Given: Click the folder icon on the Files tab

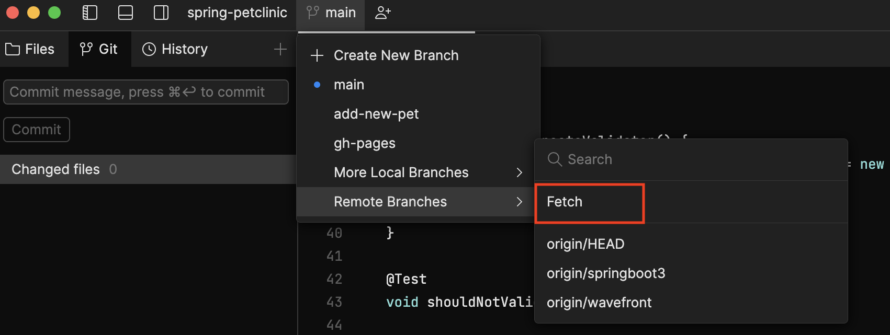Looking at the screenshot, I should click(x=13, y=49).
